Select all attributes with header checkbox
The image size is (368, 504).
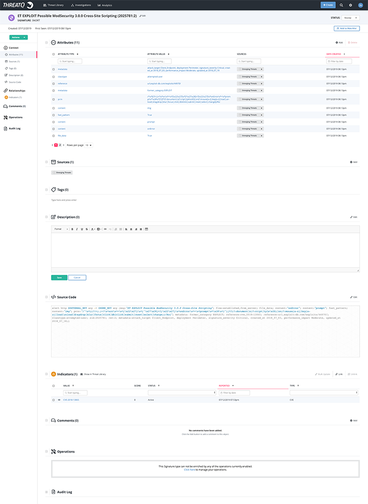(53, 54)
